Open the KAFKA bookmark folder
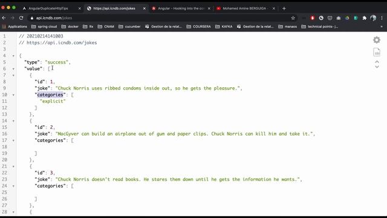 224,27
